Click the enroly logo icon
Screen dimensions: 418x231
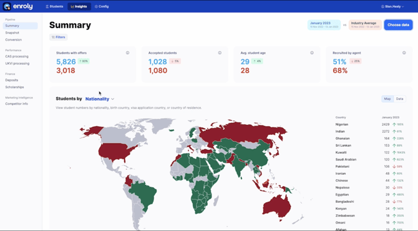click(7, 6)
